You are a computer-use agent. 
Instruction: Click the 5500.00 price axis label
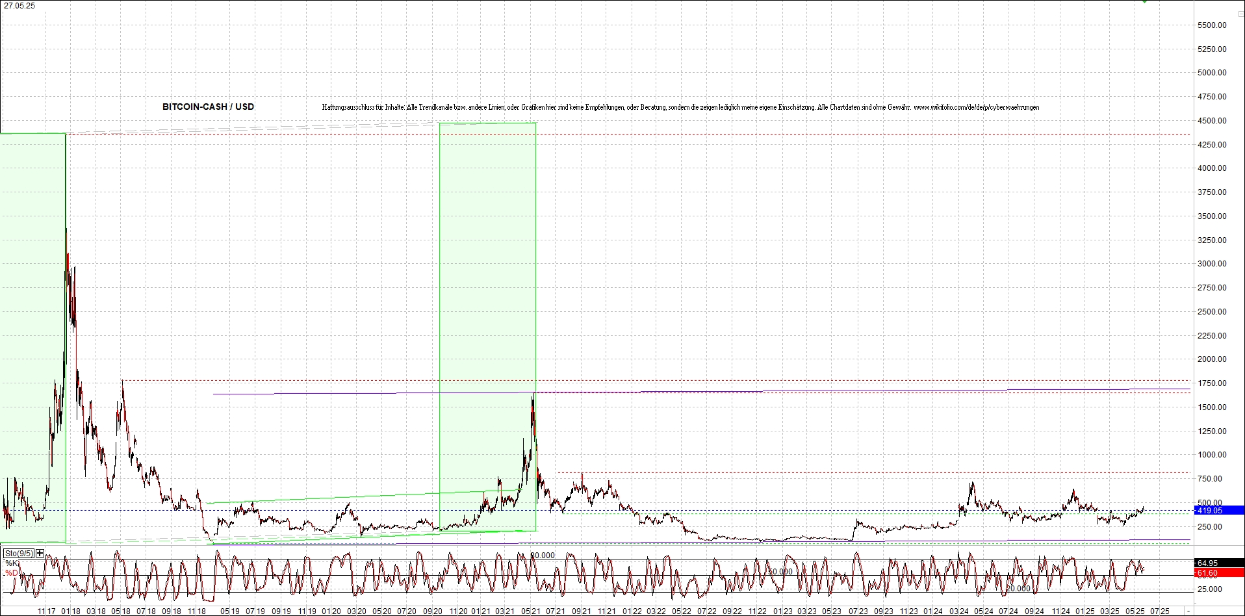1212,25
